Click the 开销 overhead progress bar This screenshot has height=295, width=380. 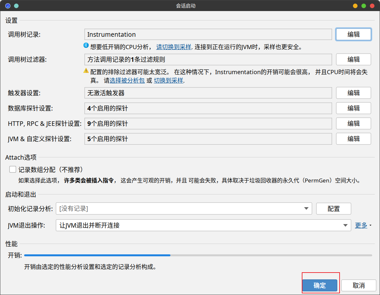tap(198, 255)
